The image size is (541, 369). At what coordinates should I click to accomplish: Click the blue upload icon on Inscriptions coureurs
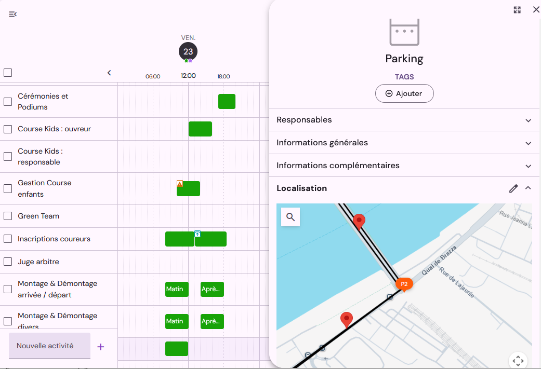coord(197,234)
